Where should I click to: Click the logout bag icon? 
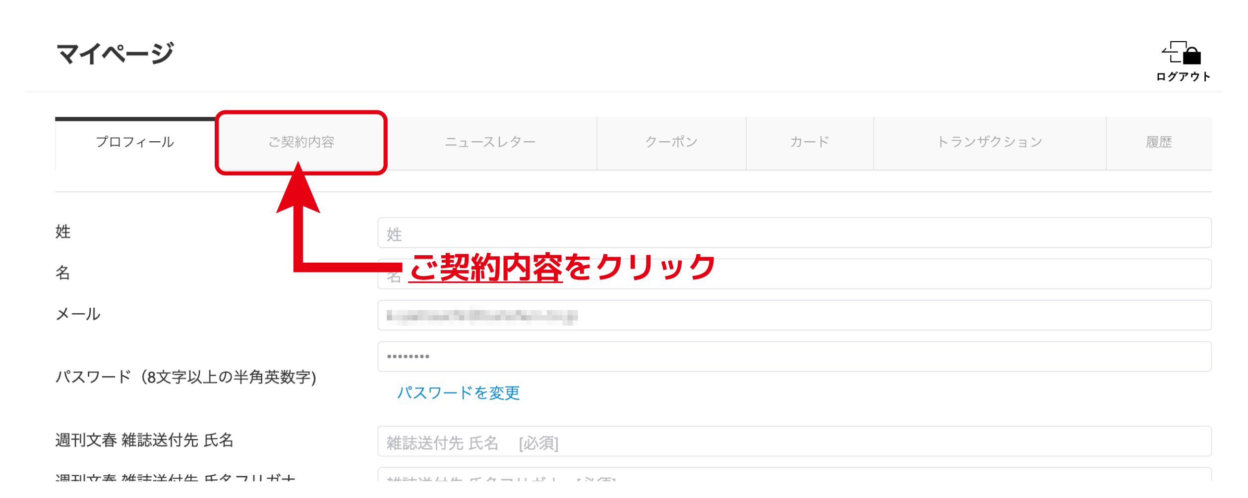(1182, 53)
